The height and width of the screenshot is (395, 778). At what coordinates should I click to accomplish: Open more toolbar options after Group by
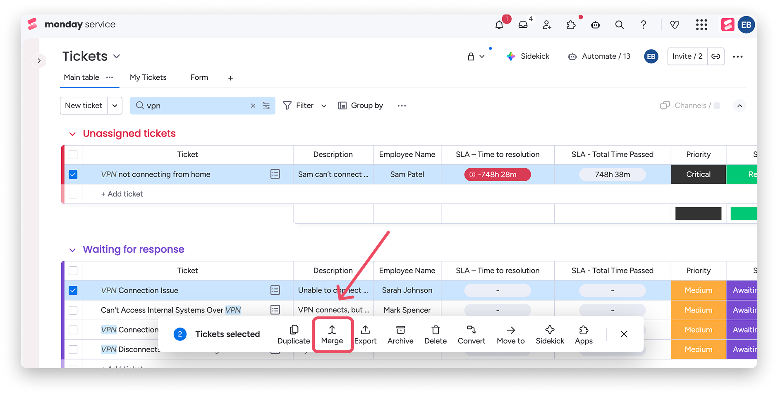(x=402, y=106)
